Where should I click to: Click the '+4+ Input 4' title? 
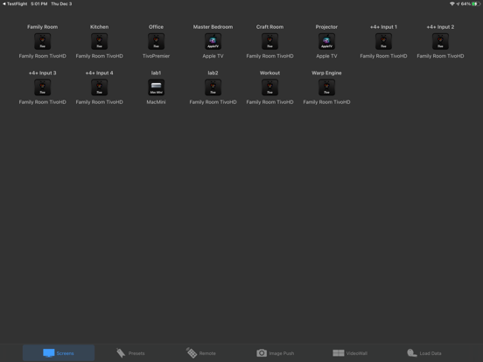click(x=99, y=73)
